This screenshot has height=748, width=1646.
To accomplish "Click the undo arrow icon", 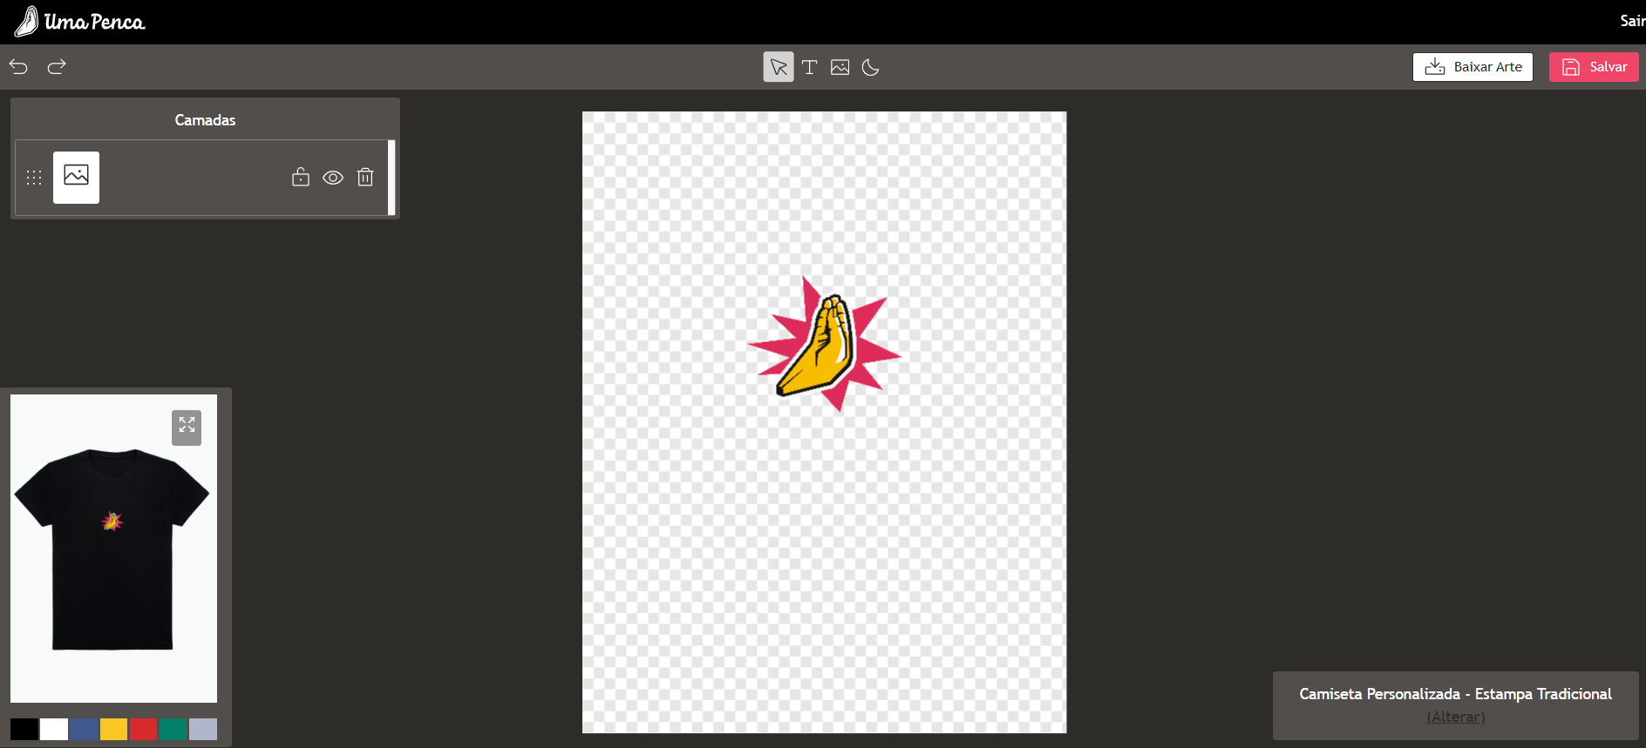I will [x=18, y=67].
